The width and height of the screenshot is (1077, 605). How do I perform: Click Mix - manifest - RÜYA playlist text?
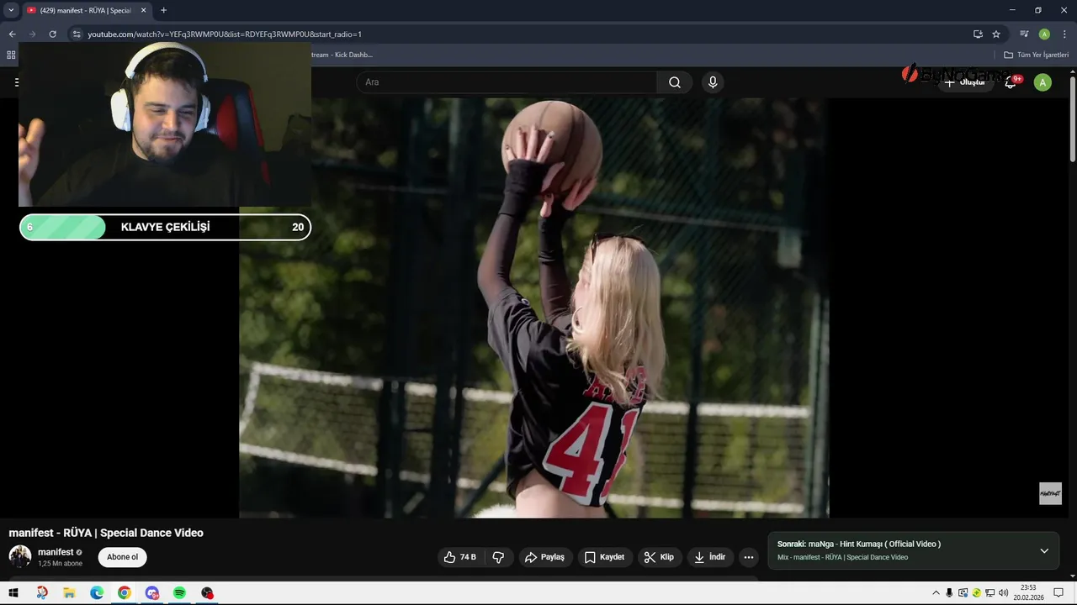click(842, 557)
